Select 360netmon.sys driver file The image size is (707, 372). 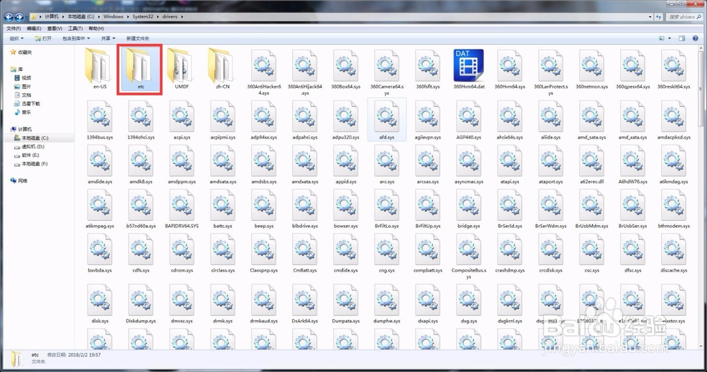click(592, 69)
